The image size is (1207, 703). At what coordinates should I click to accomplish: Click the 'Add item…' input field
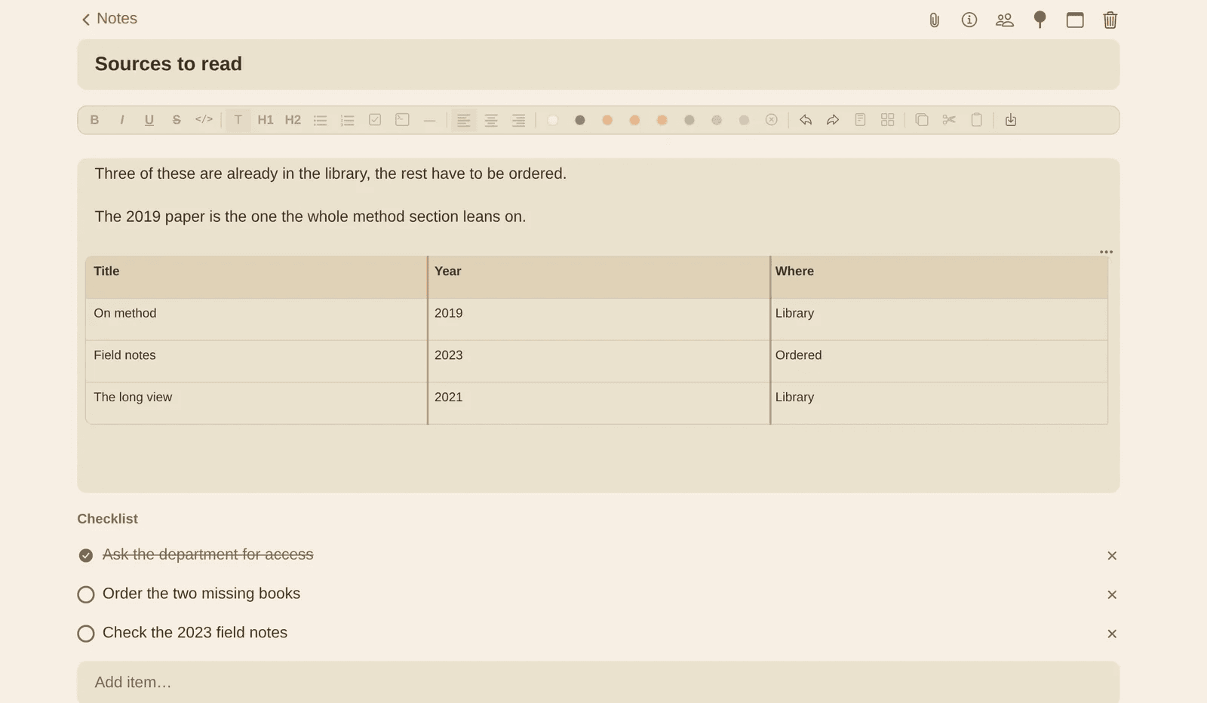tap(598, 683)
